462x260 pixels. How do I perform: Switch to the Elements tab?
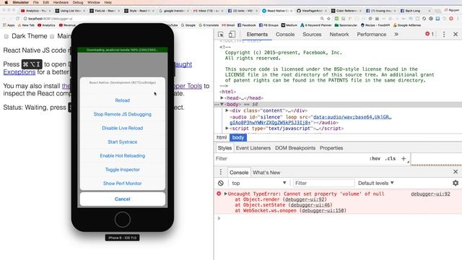pyautogui.click(x=257, y=34)
